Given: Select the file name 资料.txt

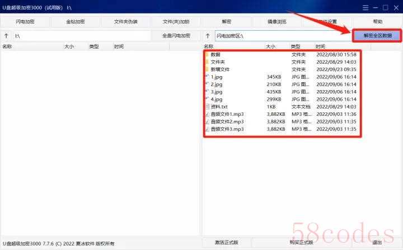Looking at the screenshot, I should pos(219,107).
